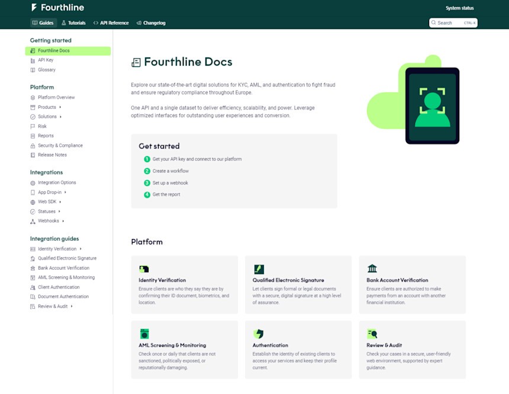
Task: Open the Changelog tab
Action: click(x=152, y=22)
